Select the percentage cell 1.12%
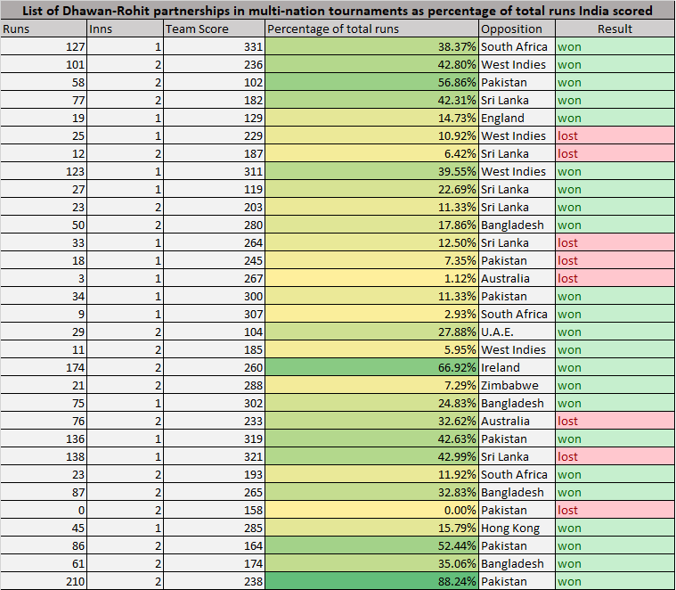 click(371, 278)
